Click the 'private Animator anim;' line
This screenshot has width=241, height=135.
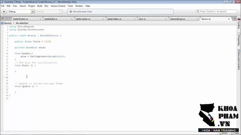click(30, 48)
